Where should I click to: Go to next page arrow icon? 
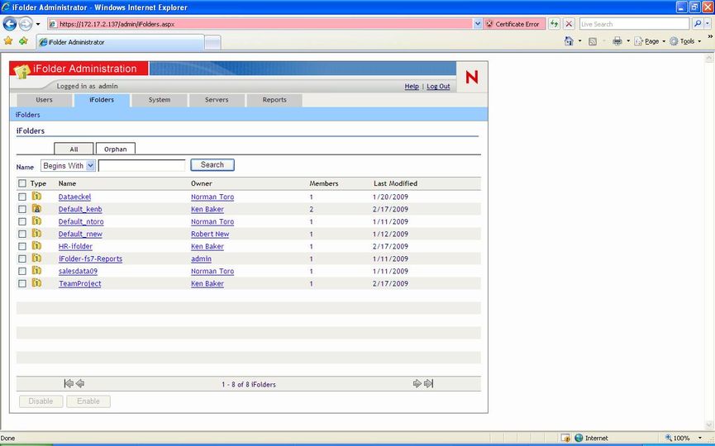[417, 383]
